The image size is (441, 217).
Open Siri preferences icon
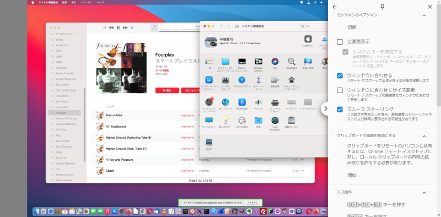coord(275,62)
